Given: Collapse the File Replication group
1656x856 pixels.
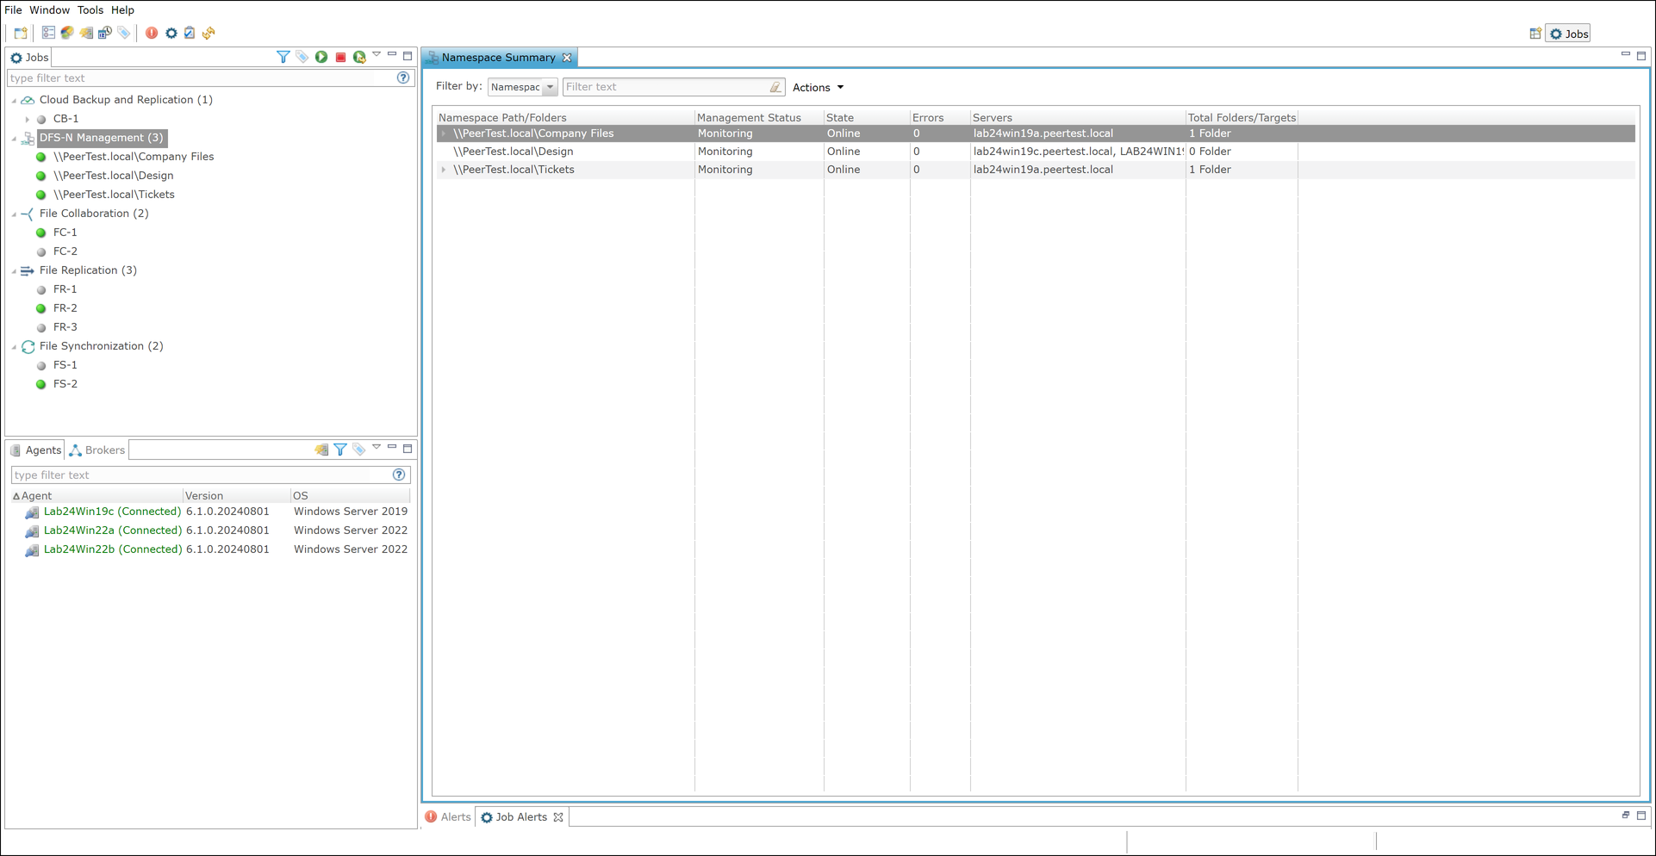Looking at the screenshot, I should pos(14,270).
